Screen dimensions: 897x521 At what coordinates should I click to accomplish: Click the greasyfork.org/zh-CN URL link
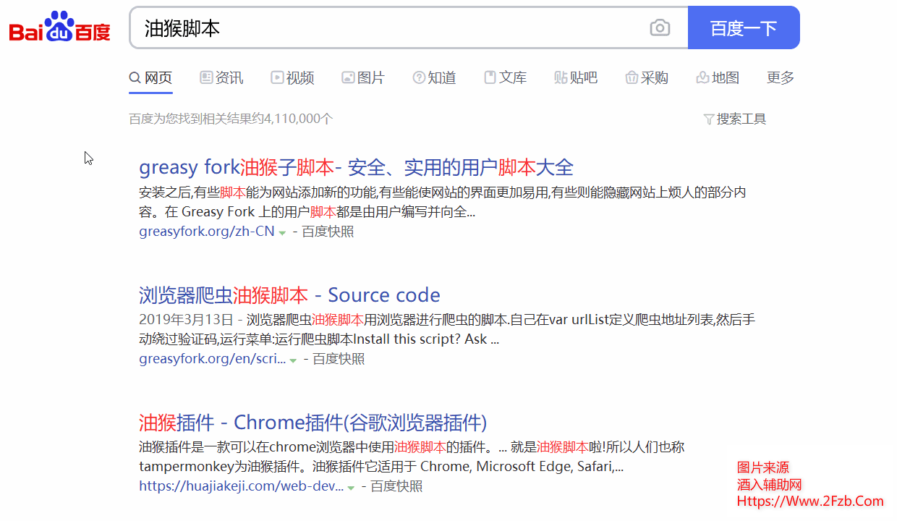click(x=207, y=232)
